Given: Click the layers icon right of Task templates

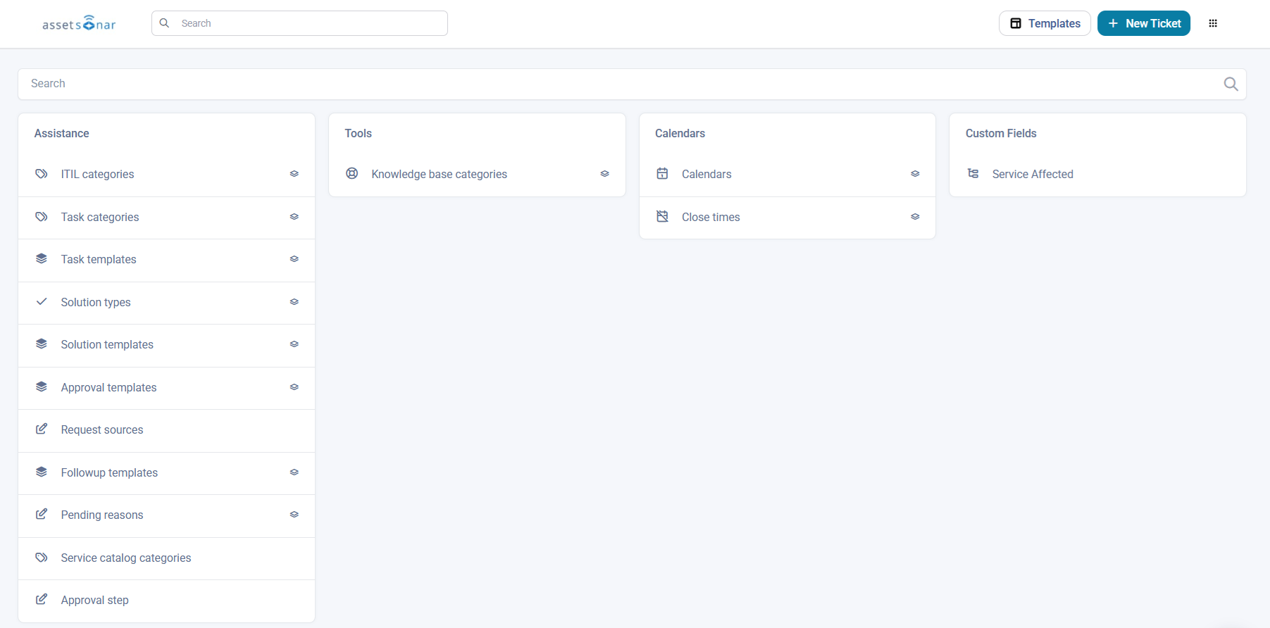Looking at the screenshot, I should pyautogui.click(x=294, y=259).
